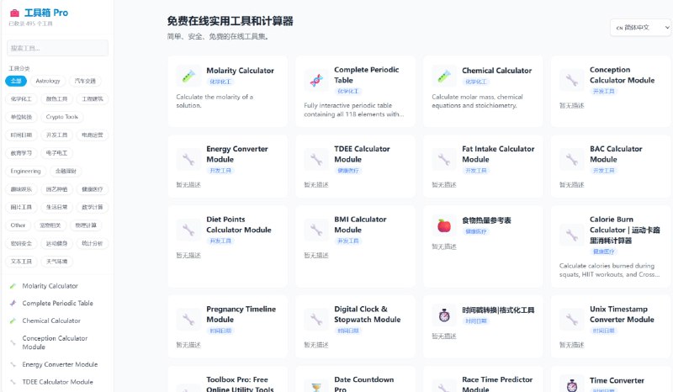Screen dimensions: 673x392
Task: Open the Race Time Predictor Module card title
Action: click(497, 384)
